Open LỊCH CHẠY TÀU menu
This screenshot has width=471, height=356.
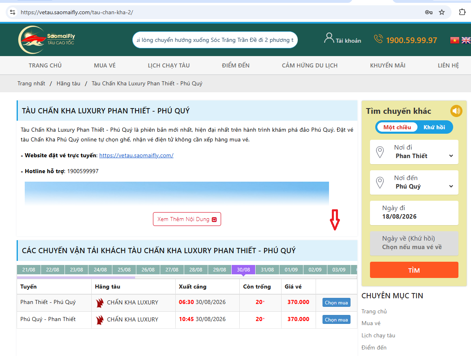[169, 65]
